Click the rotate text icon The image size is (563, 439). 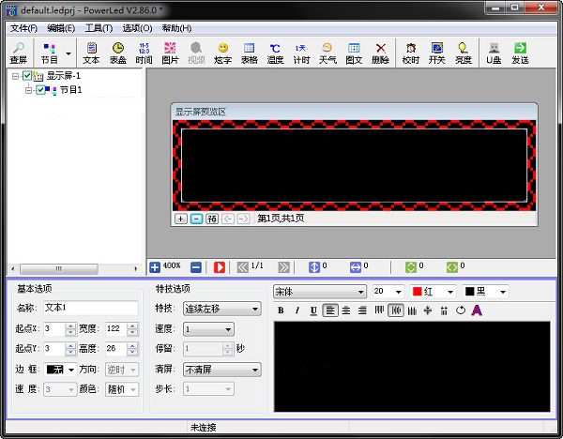click(x=461, y=310)
